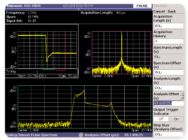Turn Output Trigger Indicator Off
The height and width of the screenshot is (140, 188).
pos(161,119)
